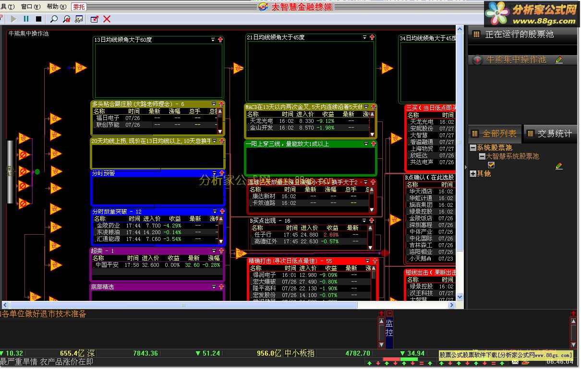
Task: Open the www.88gs.com link in the top banner
Action: [545, 21]
